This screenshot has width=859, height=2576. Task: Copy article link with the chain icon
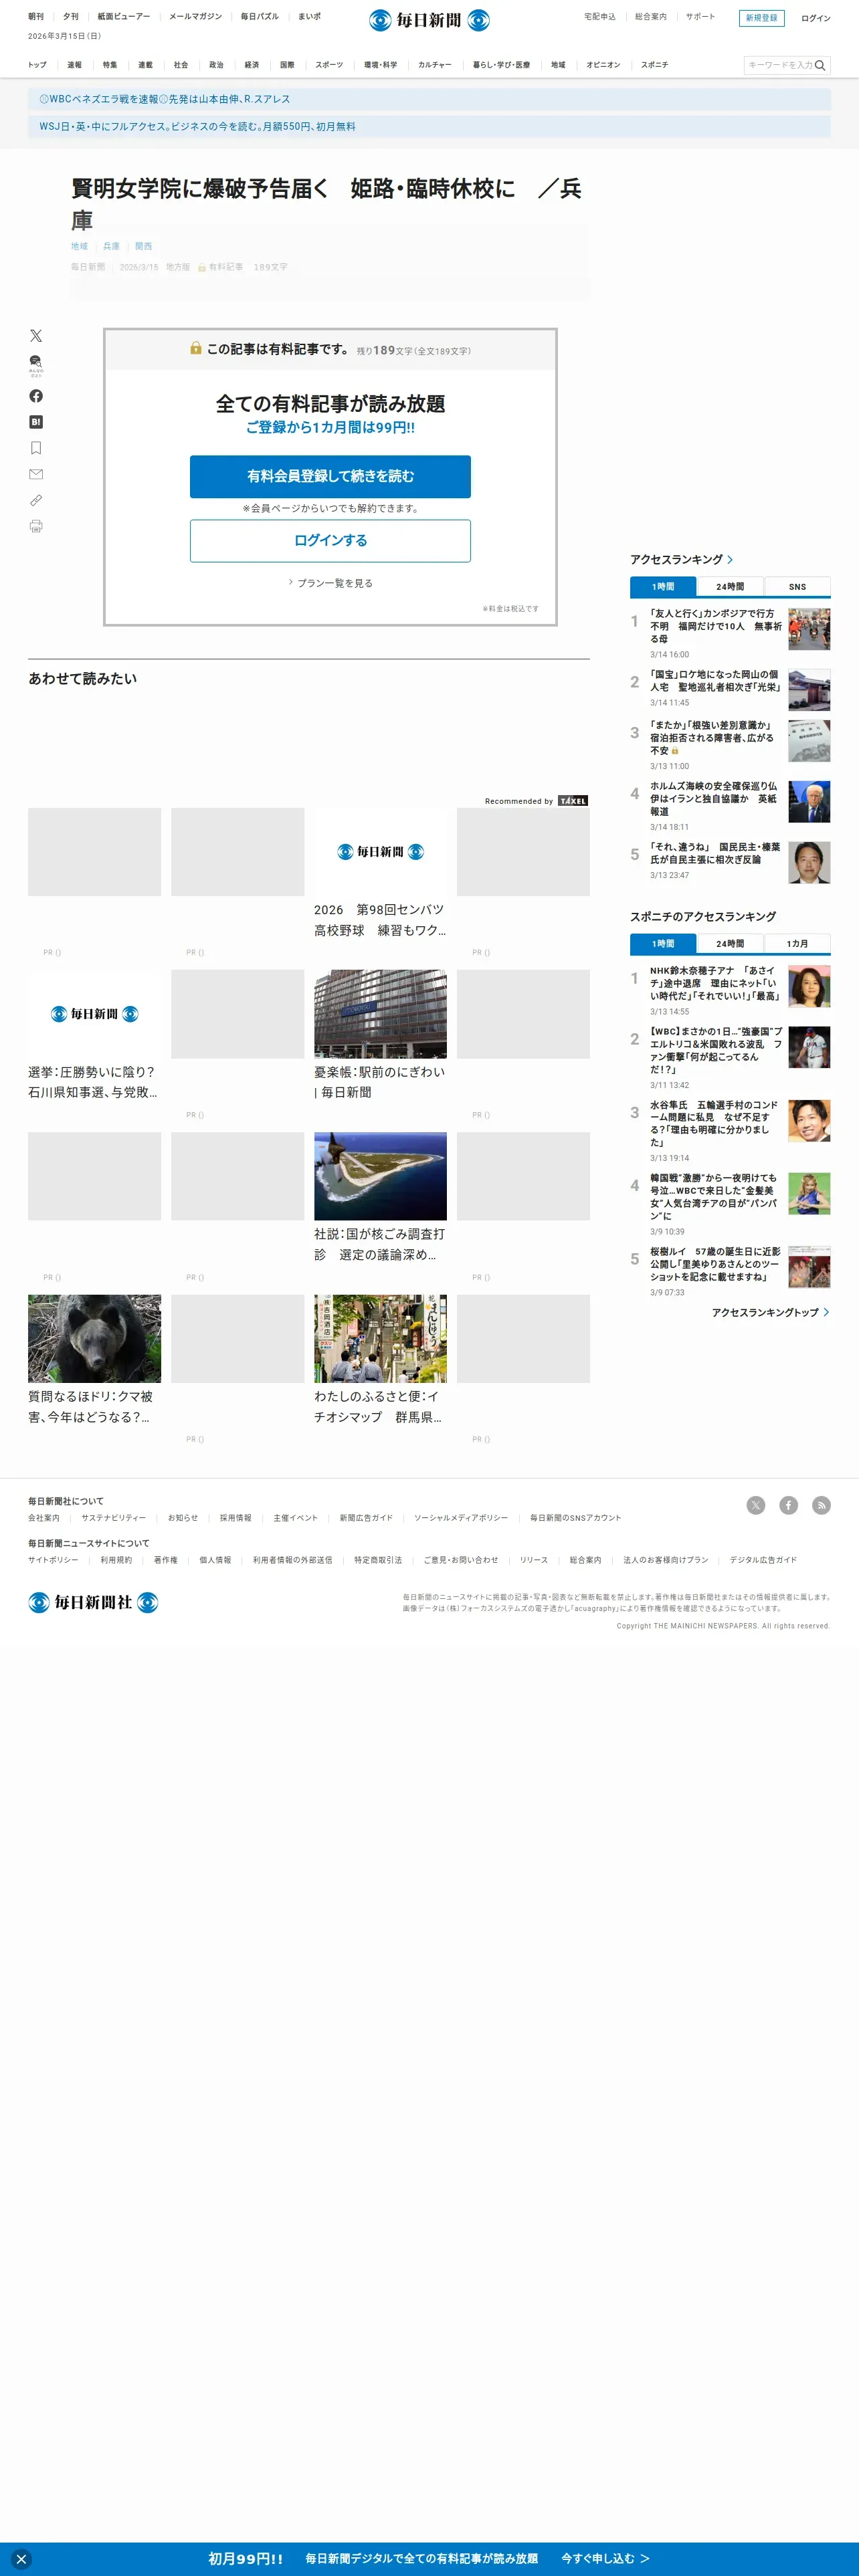pos(36,500)
